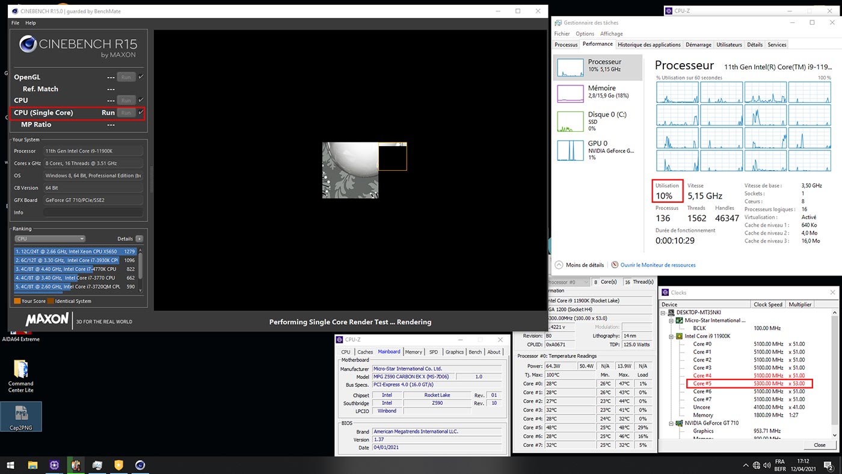This screenshot has width=842, height=474.
Task: Collapse the Intel Core i9 11900K node in Clocks
Action: click(x=671, y=336)
